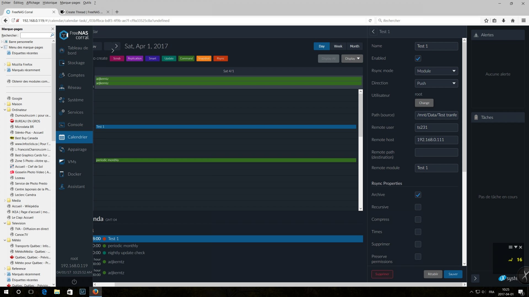The height and width of the screenshot is (297, 529).
Task: Expand the Reference bookmark folder
Action: (x=5, y=269)
